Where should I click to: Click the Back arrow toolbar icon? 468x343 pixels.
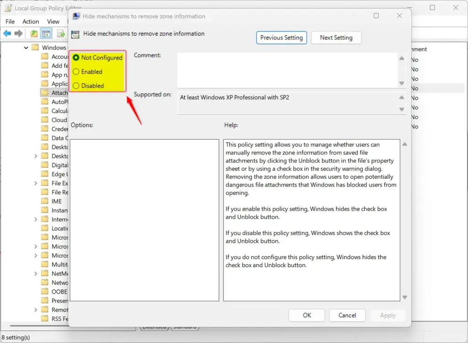7,33
